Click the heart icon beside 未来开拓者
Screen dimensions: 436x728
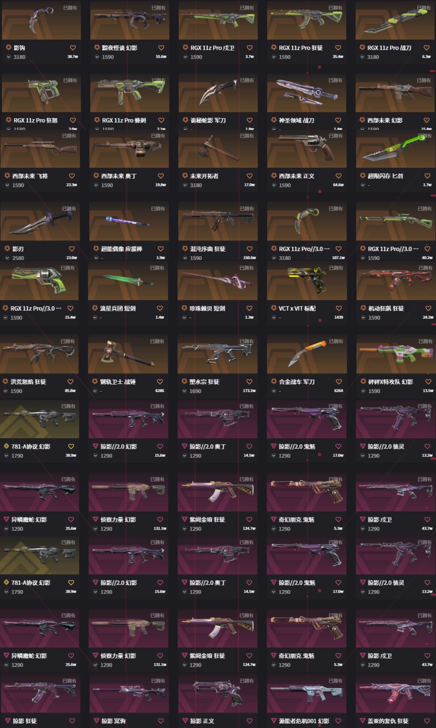249,176
